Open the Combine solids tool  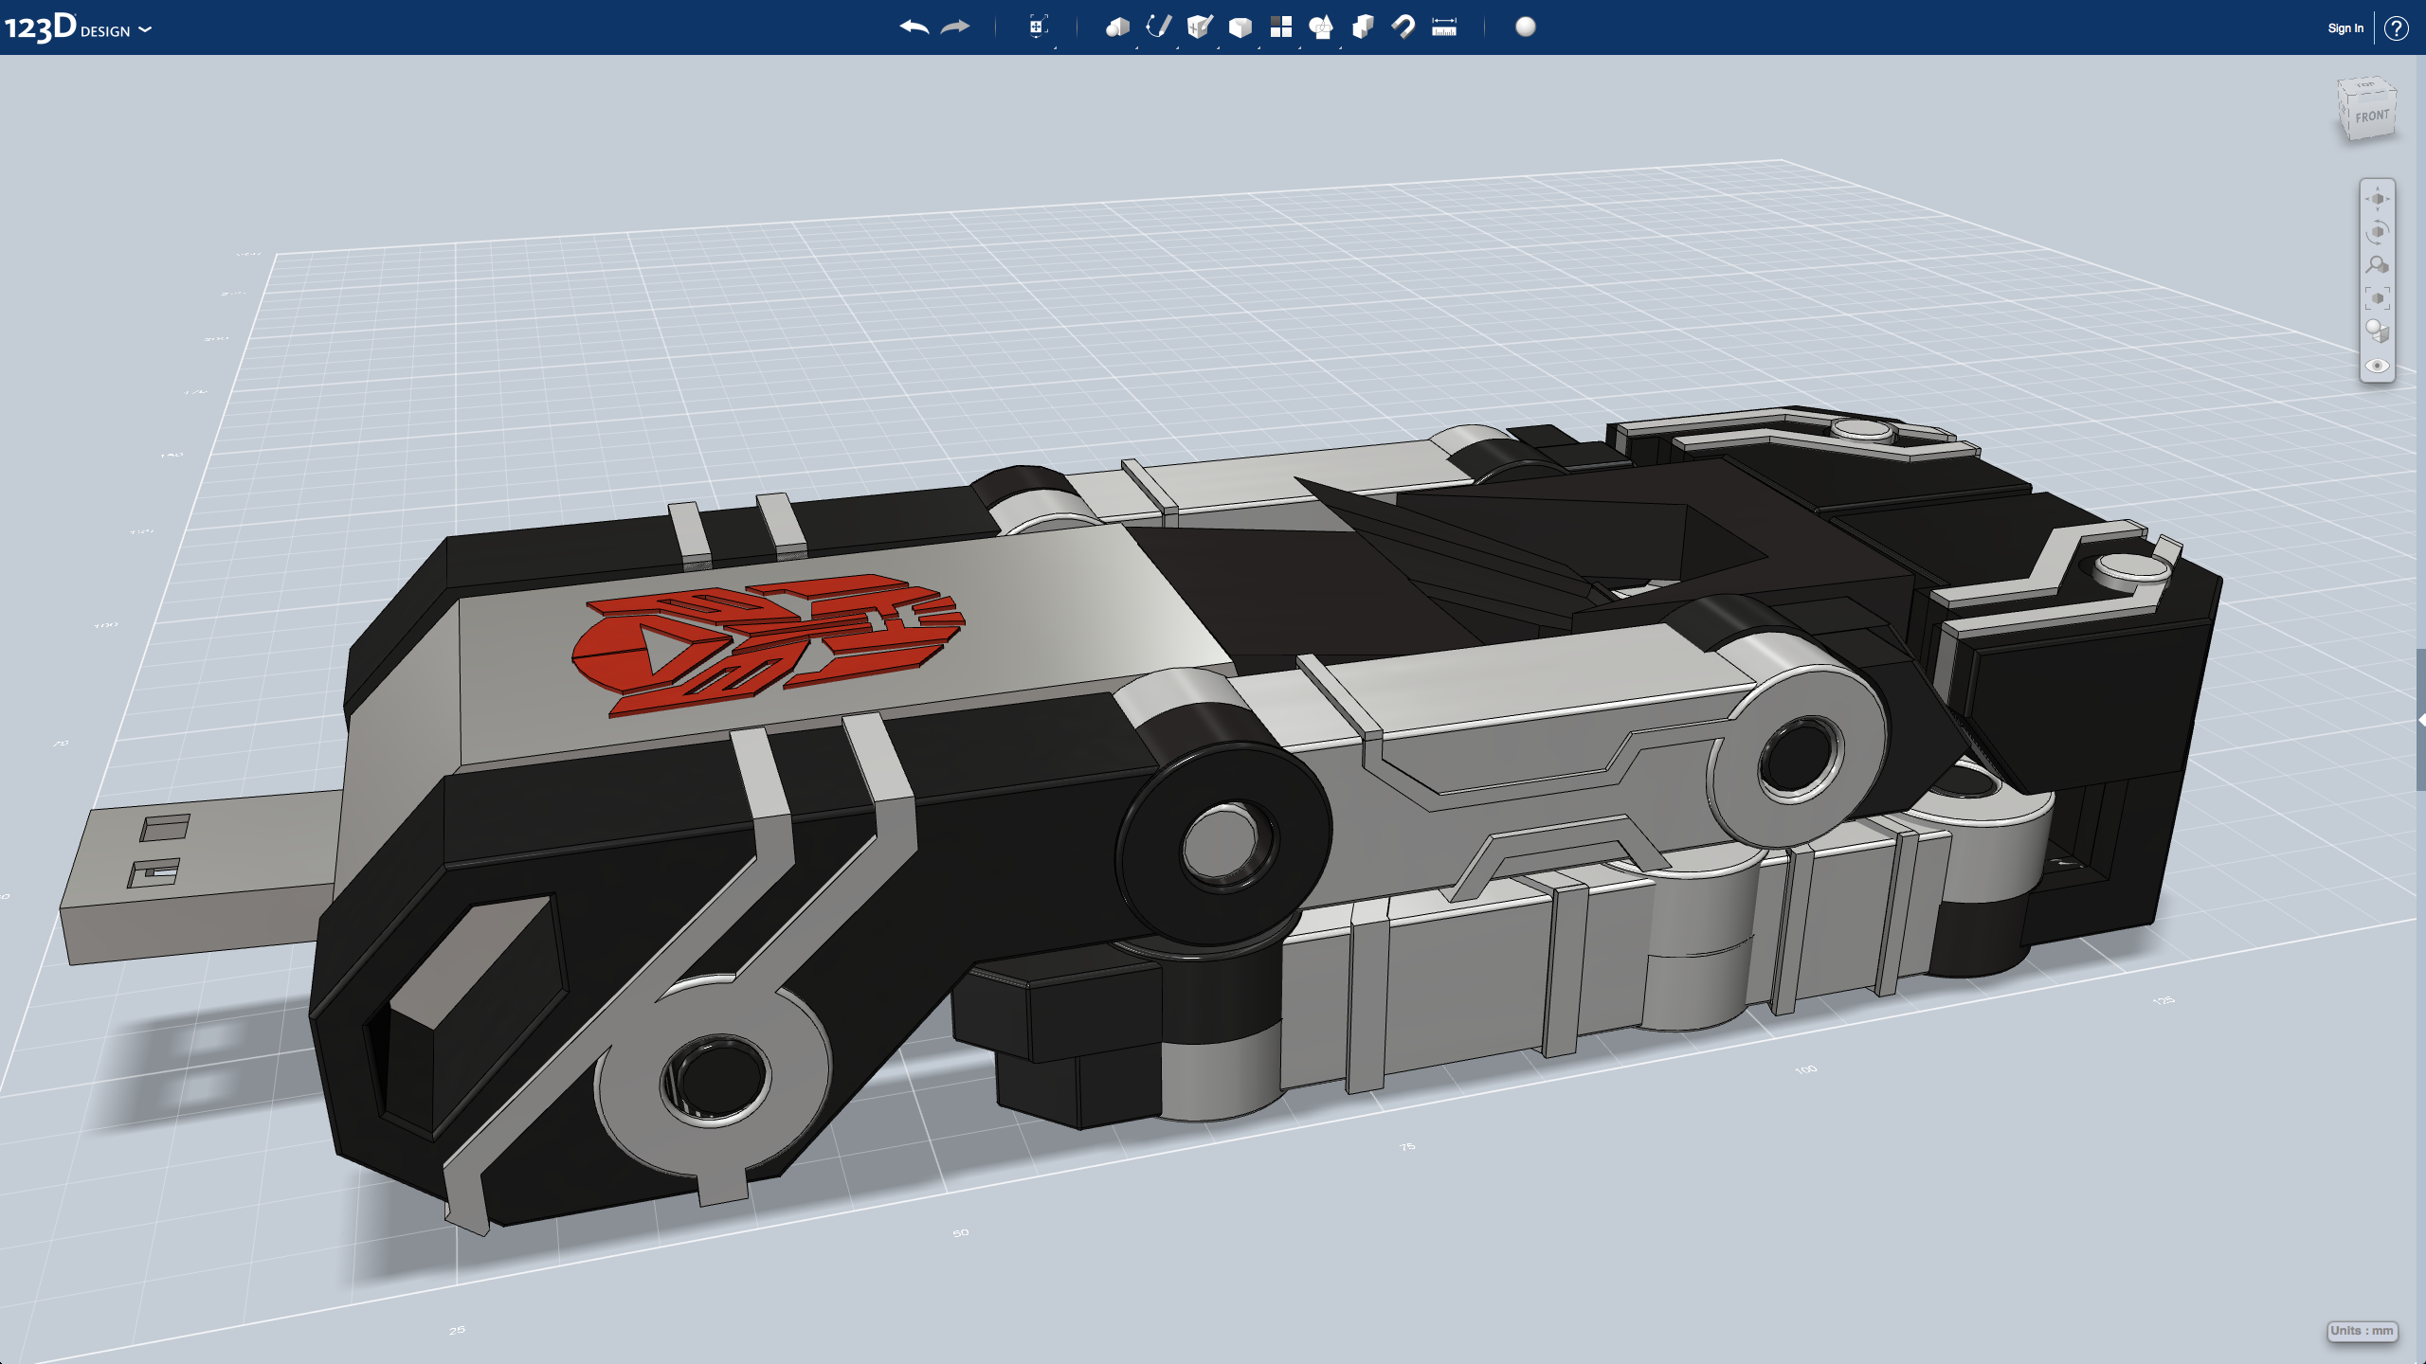pyautogui.click(x=1363, y=27)
